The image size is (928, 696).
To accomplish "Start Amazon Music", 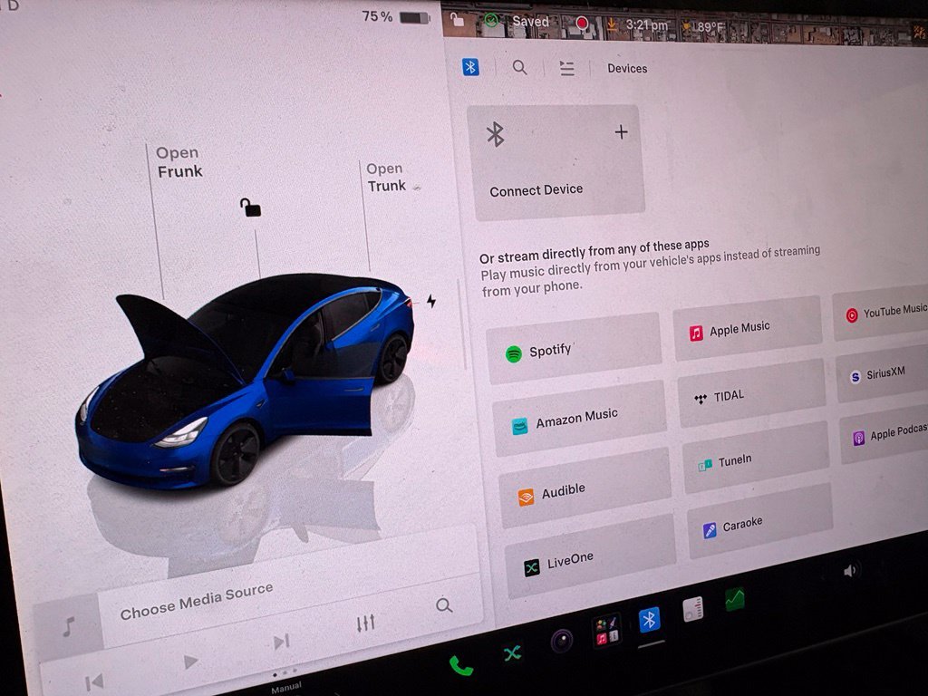I will (579, 419).
